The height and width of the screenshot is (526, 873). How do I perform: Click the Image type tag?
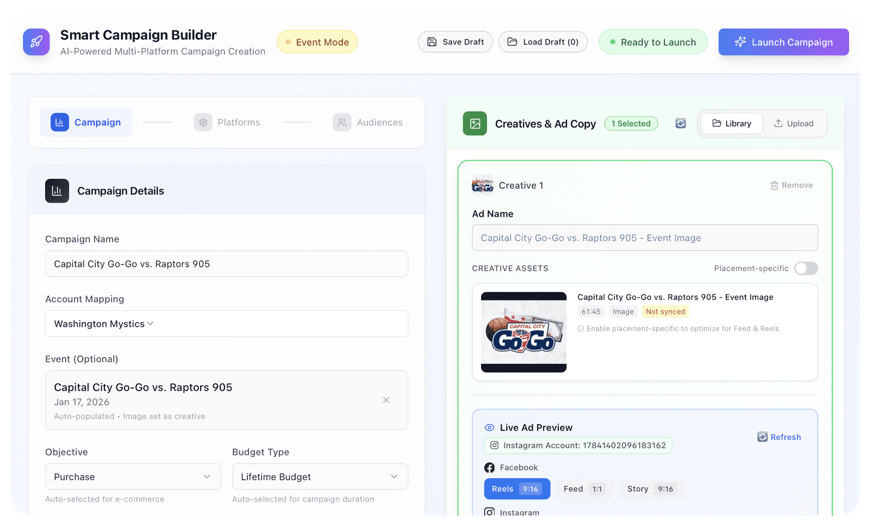click(623, 311)
